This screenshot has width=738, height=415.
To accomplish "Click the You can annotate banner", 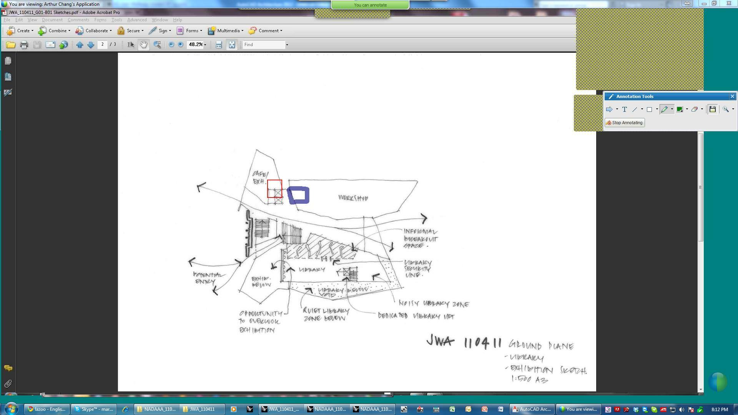I will (370, 5).
